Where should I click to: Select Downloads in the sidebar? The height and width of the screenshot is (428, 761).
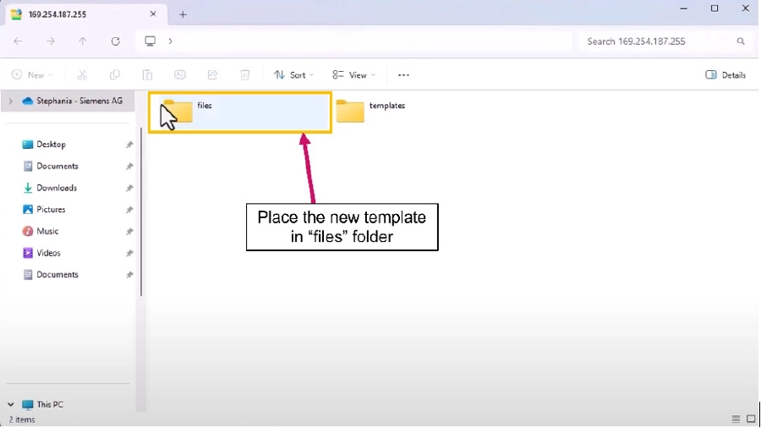point(56,188)
